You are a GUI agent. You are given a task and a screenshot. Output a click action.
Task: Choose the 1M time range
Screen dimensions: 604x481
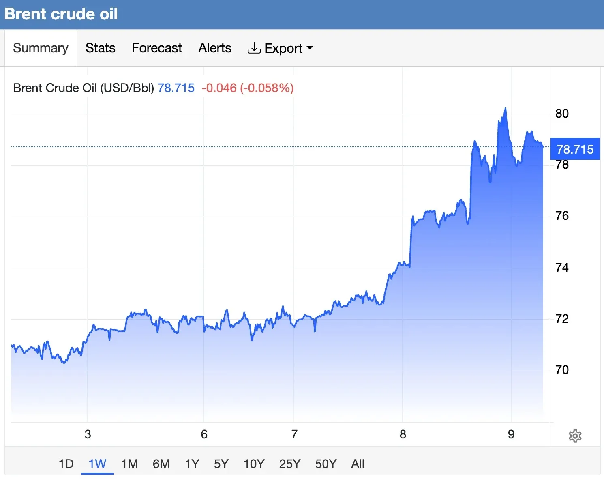pos(130,464)
